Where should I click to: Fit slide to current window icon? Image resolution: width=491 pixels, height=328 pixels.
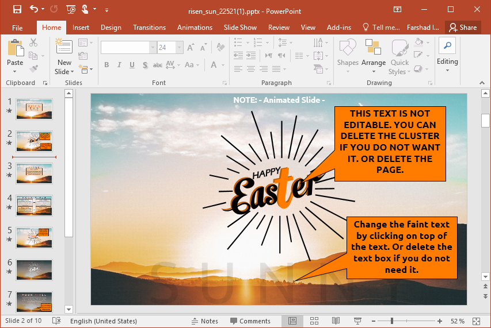click(x=476, y=321)
